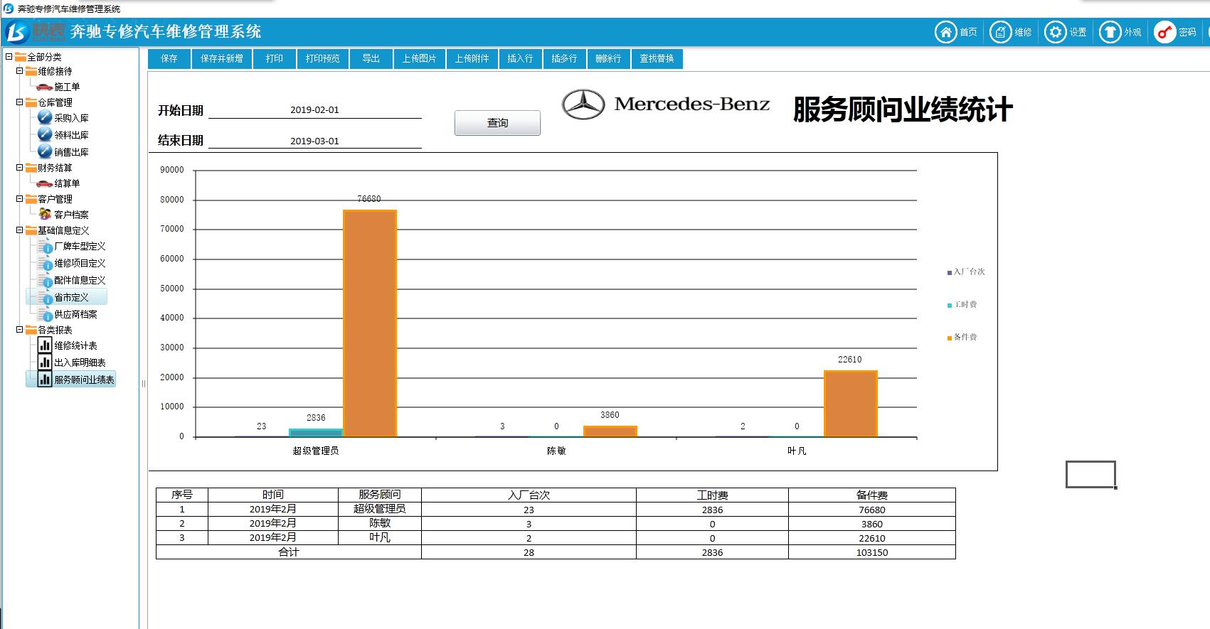Click the 开始日期 field 2019-02-01

(x=315, y=110)
